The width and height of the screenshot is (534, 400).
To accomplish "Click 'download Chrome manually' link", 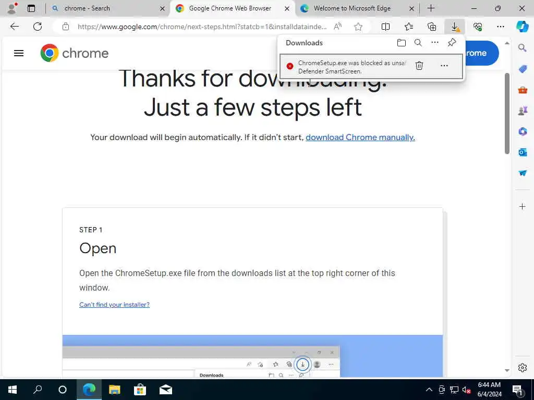I will pyautogui.click(x=360, y=137).
